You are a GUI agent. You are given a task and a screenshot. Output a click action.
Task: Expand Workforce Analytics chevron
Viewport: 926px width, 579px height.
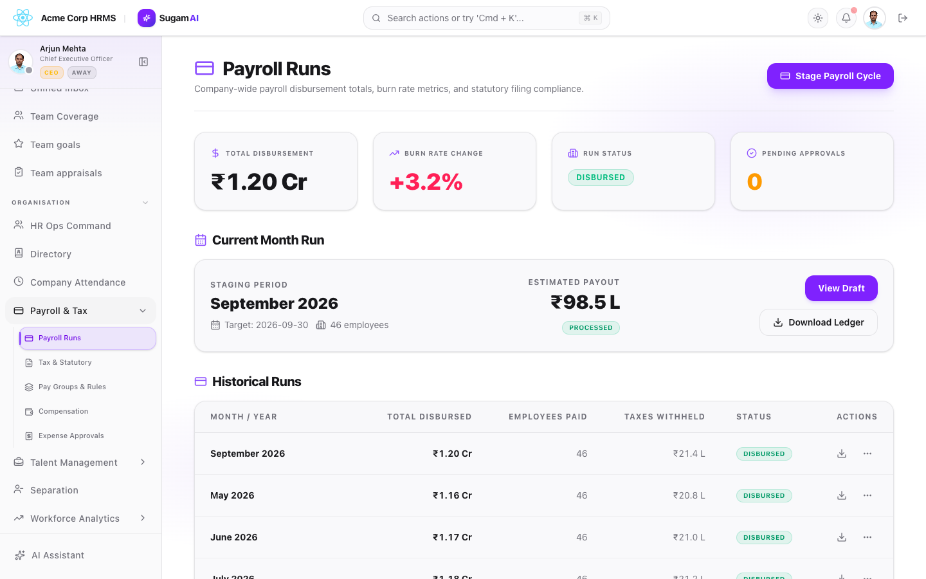pos(143,518)
